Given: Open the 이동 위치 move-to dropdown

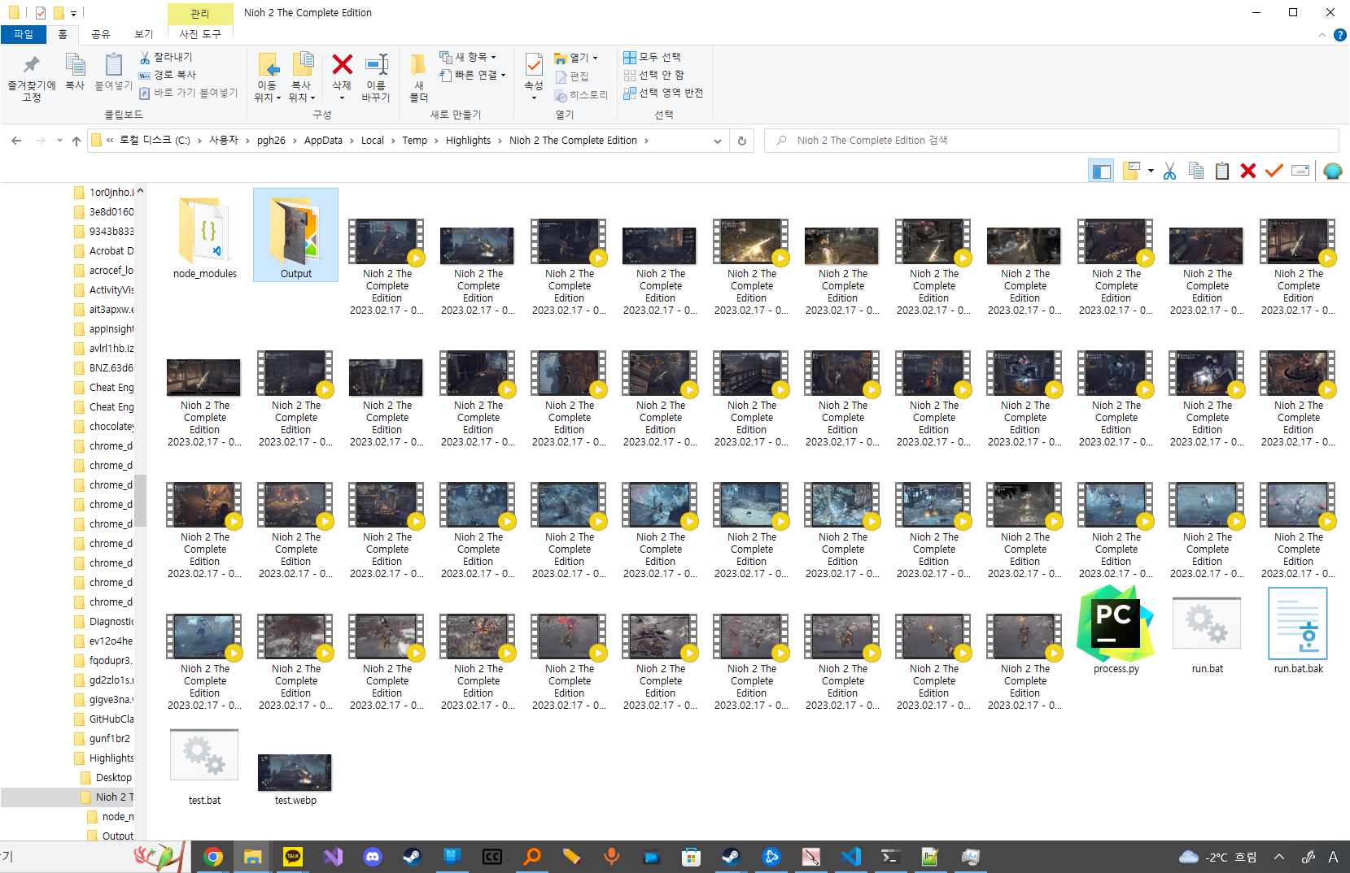Looking at the screenshot, I should pyautogui.click(x=268, y=78).
